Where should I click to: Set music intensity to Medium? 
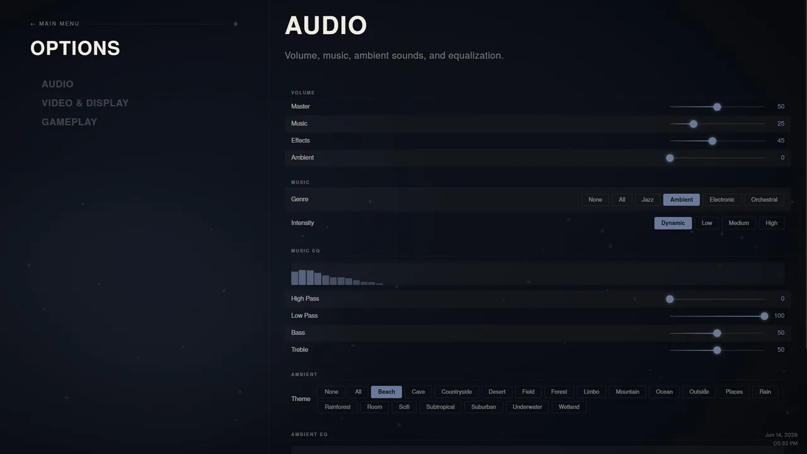point(739,223)
